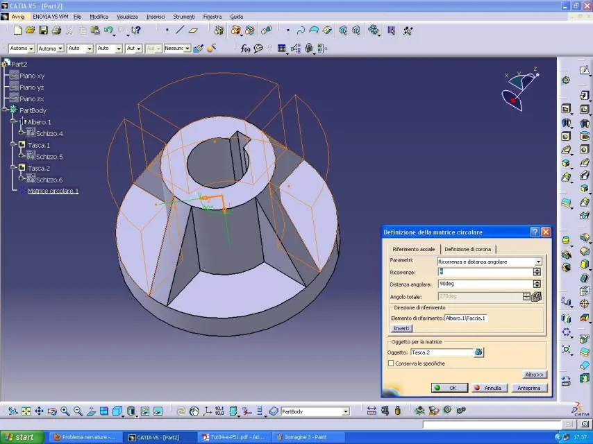Click in the Ricorrenze input field
The height and width of the screenshot is (444, 593).
coord(485,272)
